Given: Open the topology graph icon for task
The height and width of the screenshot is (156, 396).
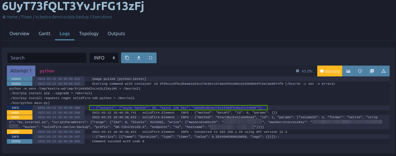Looking at the screenshot, I should click(384, 71).
